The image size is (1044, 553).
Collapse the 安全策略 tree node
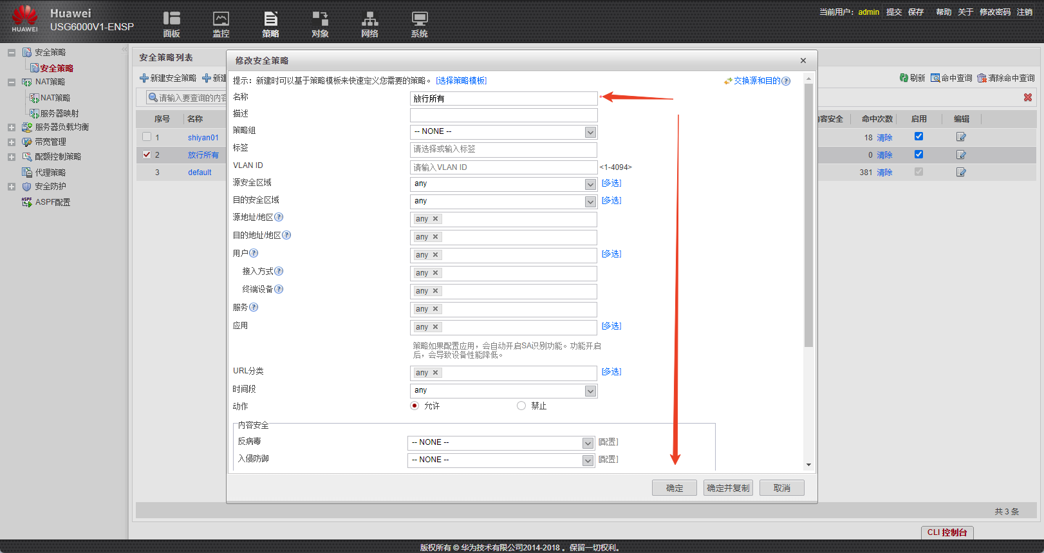pos(12,52)
